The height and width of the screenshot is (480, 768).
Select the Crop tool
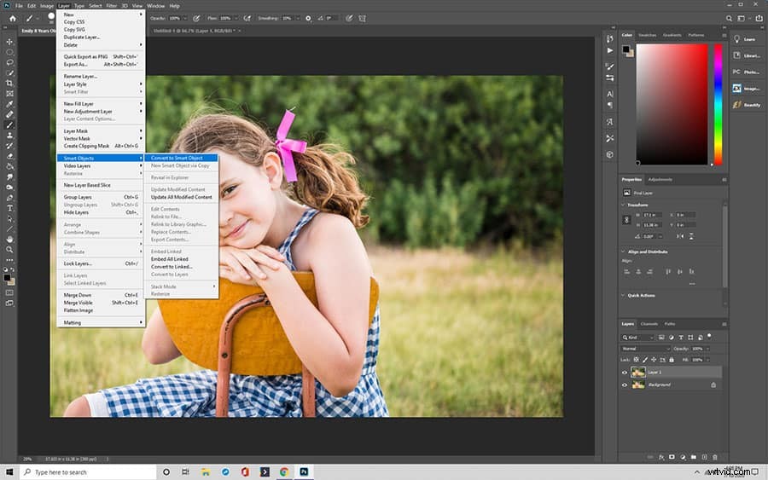[x=9, y=84]
